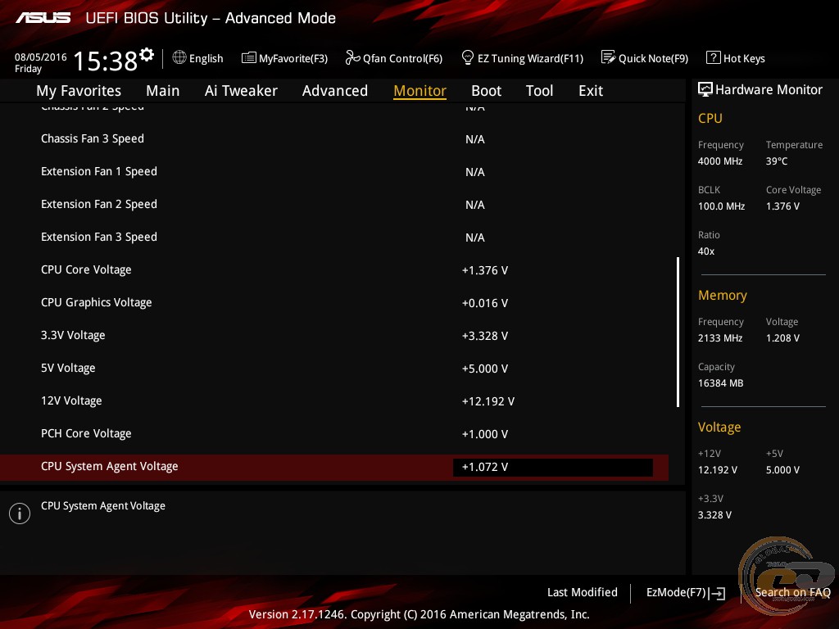Go to the My Favorites tab
Screen dimensions: 839x629
[x=79, y=91]
